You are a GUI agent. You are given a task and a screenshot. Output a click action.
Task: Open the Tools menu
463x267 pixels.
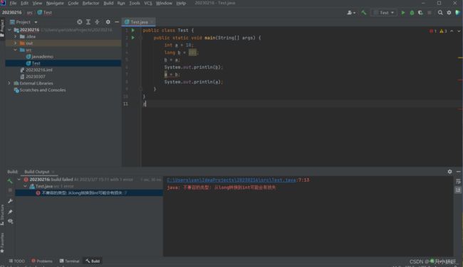tap(135, 3)
